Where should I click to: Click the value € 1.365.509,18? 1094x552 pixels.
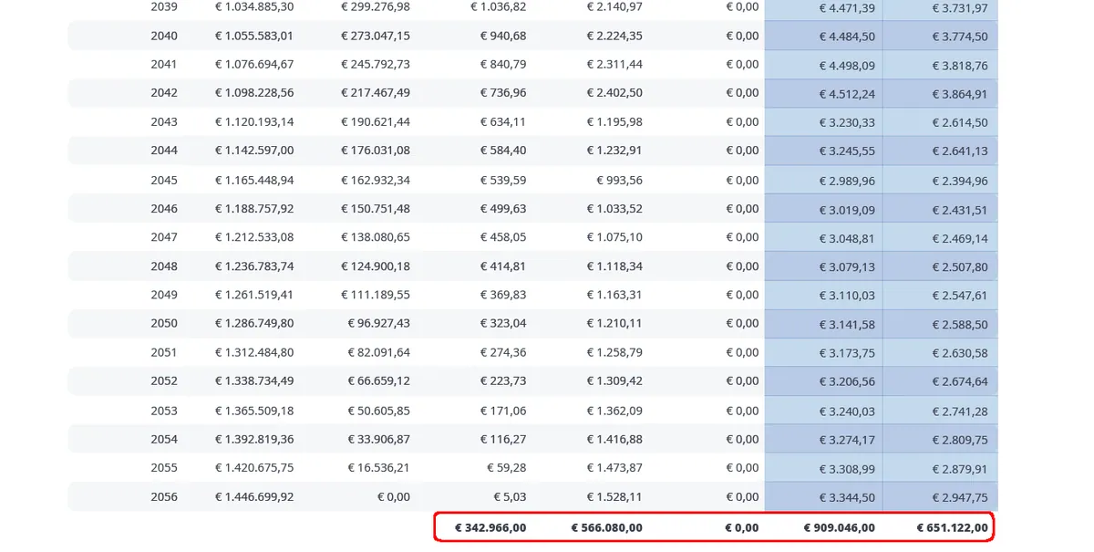tap(254, 411)
